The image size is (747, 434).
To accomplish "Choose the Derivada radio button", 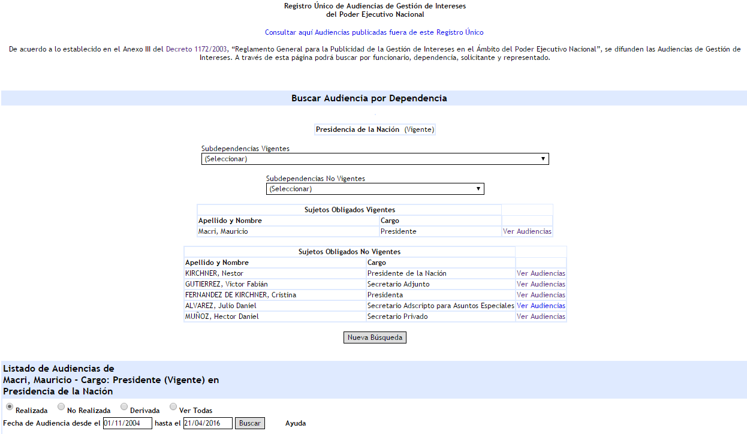I will [124, 406].
